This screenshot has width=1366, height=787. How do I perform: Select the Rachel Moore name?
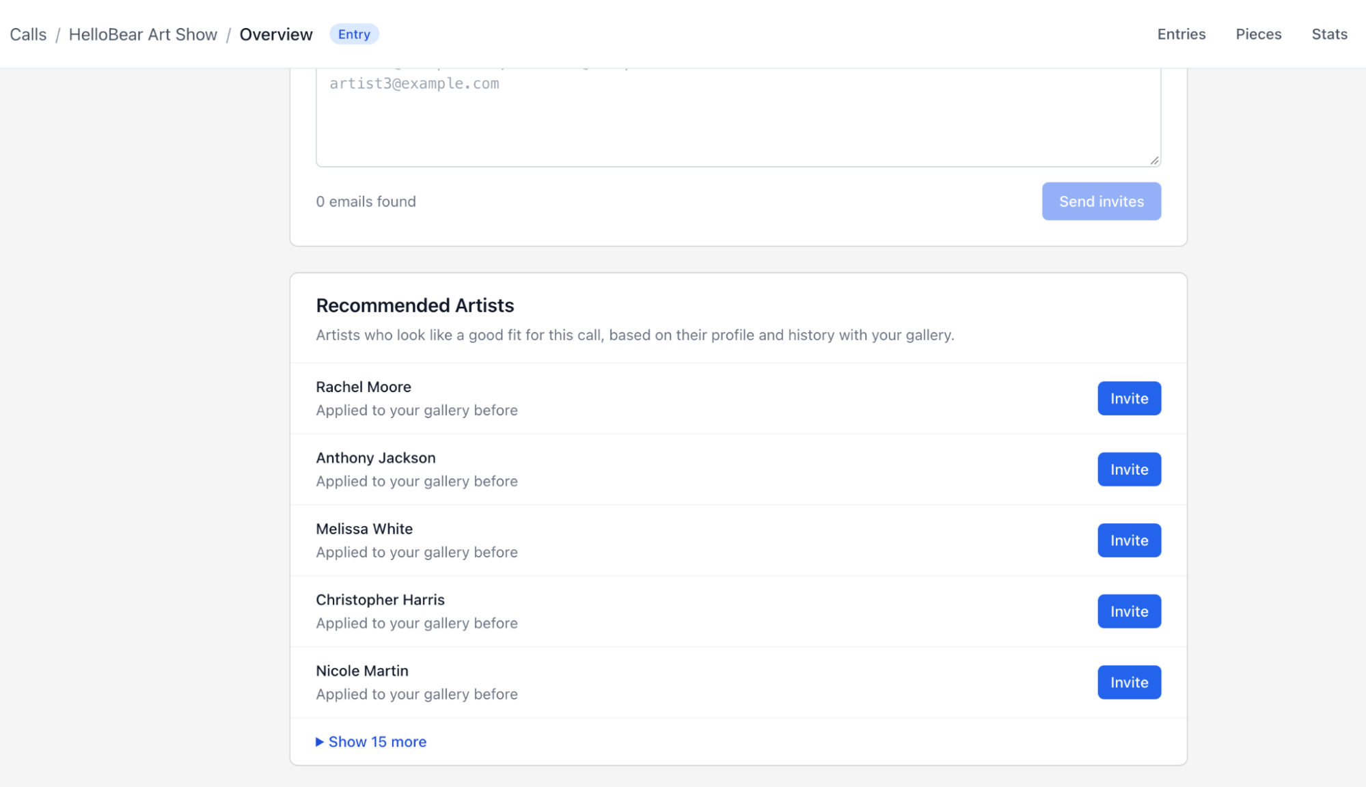click(x=364, y=387)
